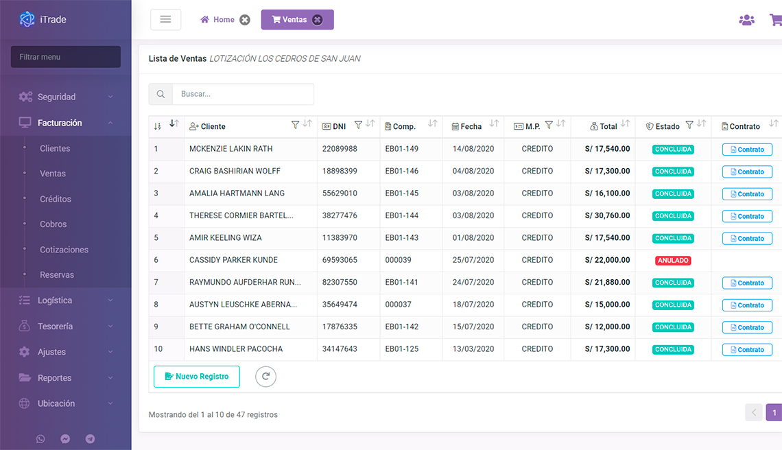Screen dimensions: 782x450
Task: Open Créditos in the sidebar
Action: pyautogui.click(x=56, y=199)
